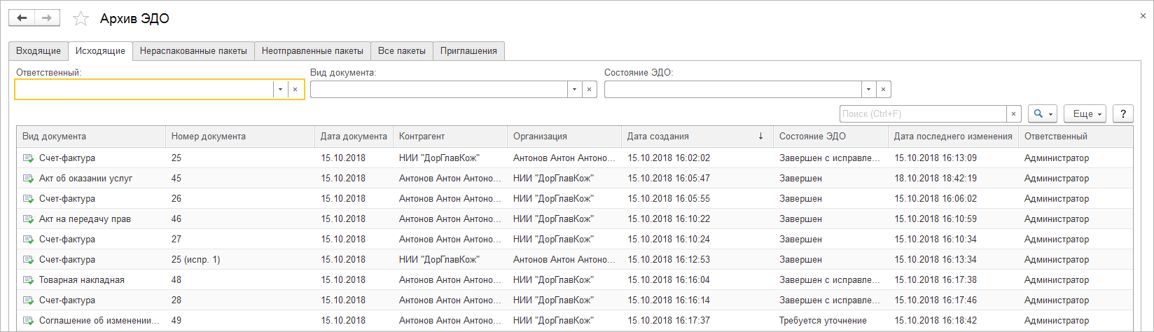Clear the Состояние ЭДО filter
1154x332 pixels.
pyautogui.click(x=884, y=90)
